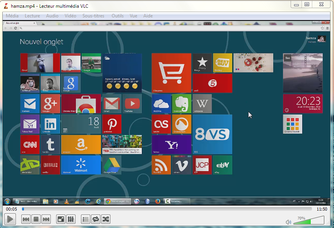Viewport: 334px width, 228px height.
Task: Click the Flux RSS feed tile
Action: pos(161,165)
